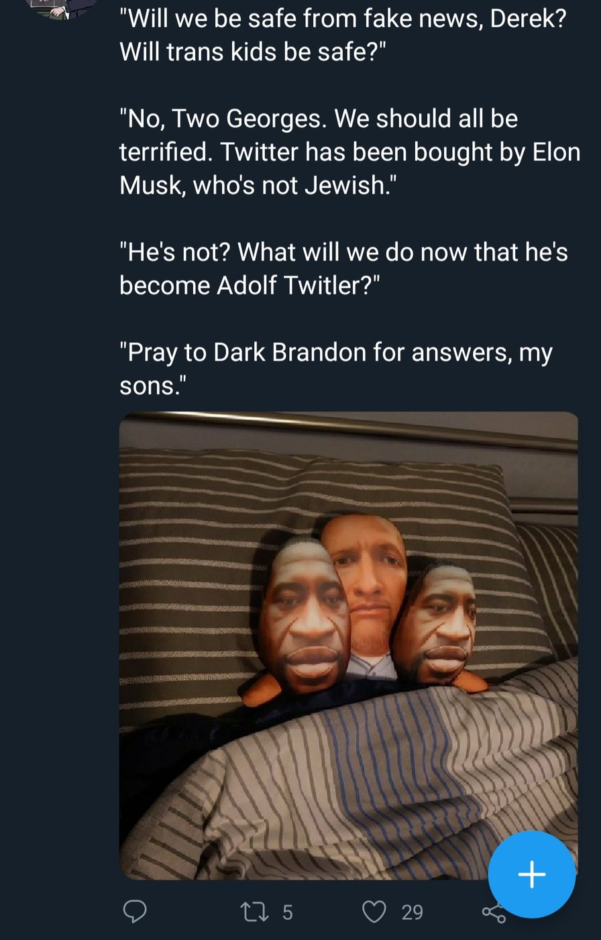Reply using the speech bubble icon
This screenshot has width=601, height=940.
[x=135, y=911]
